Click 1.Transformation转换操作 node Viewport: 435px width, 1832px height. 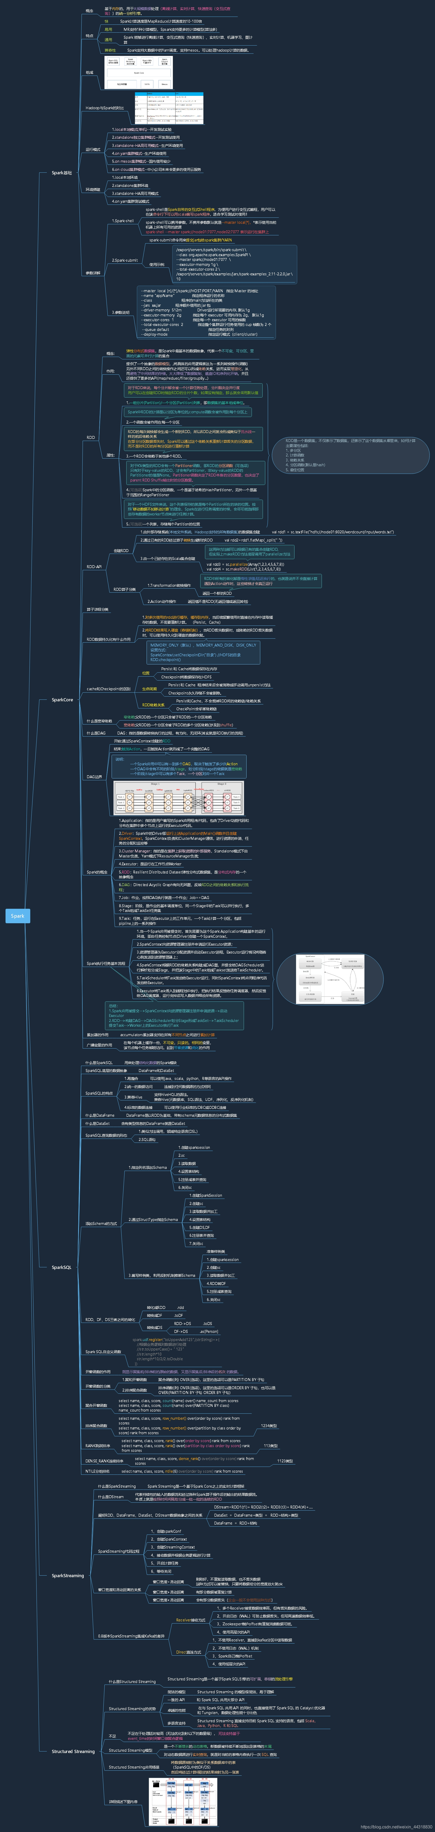tap(169, 586)
